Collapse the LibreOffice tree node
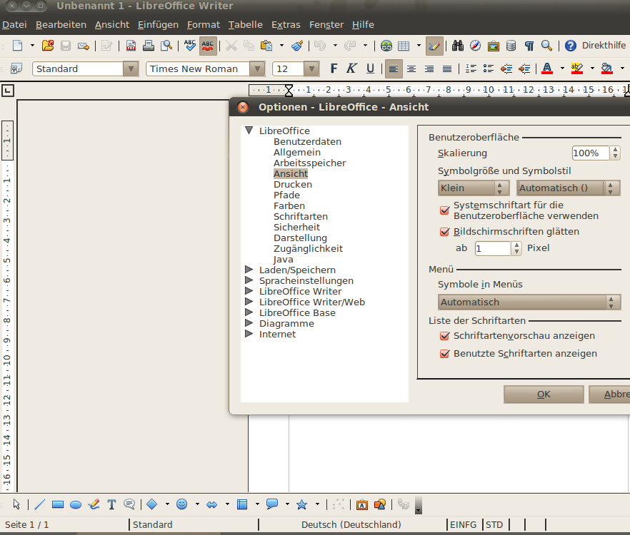 (249, 131)
